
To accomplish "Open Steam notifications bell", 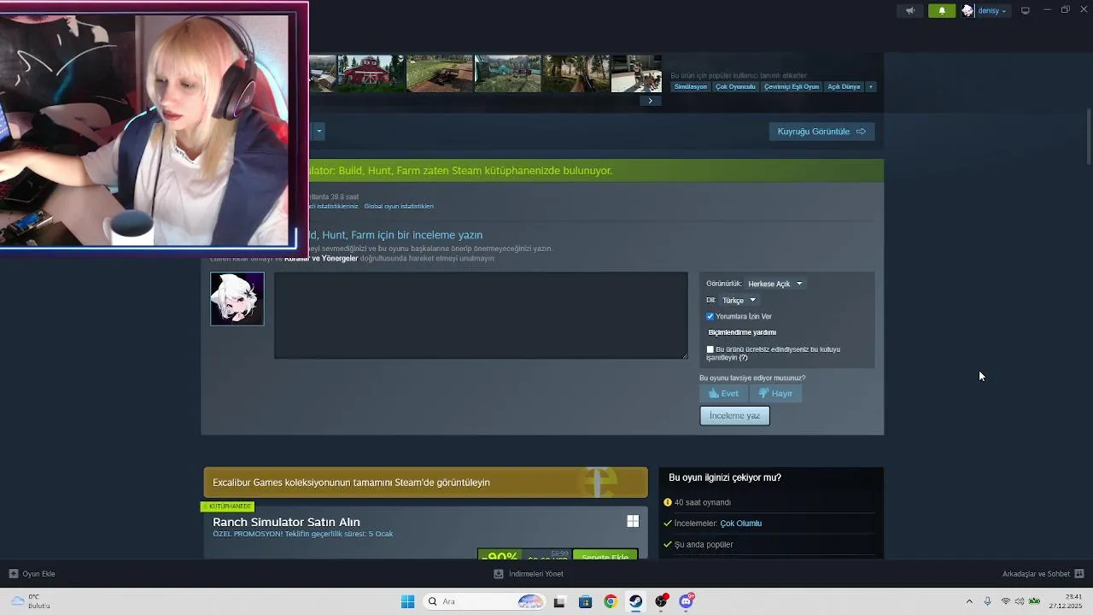I will click(942, 10).
